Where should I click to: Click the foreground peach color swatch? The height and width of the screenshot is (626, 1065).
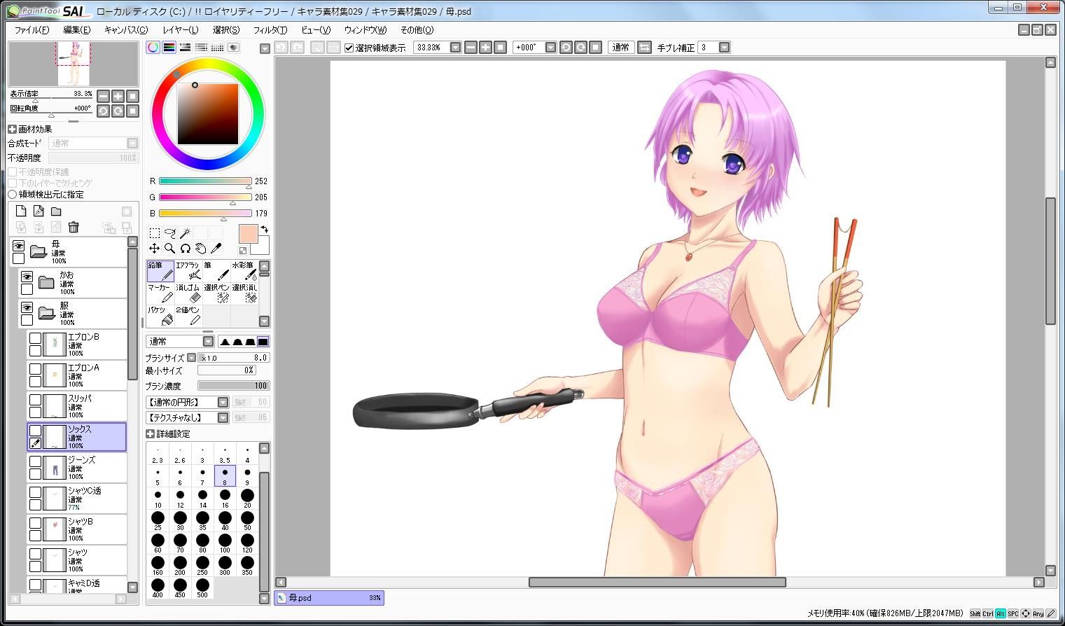249,234
